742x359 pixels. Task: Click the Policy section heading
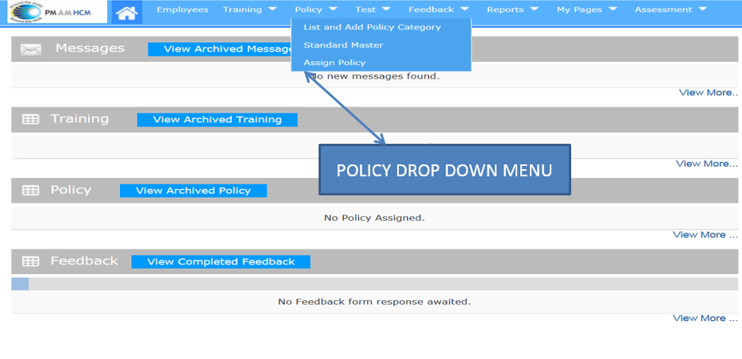tap(71, 190)
